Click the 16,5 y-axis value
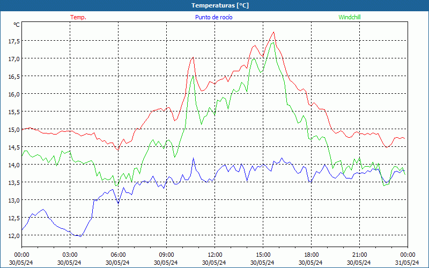The image size is (429, 268). [x=14, y=76]
